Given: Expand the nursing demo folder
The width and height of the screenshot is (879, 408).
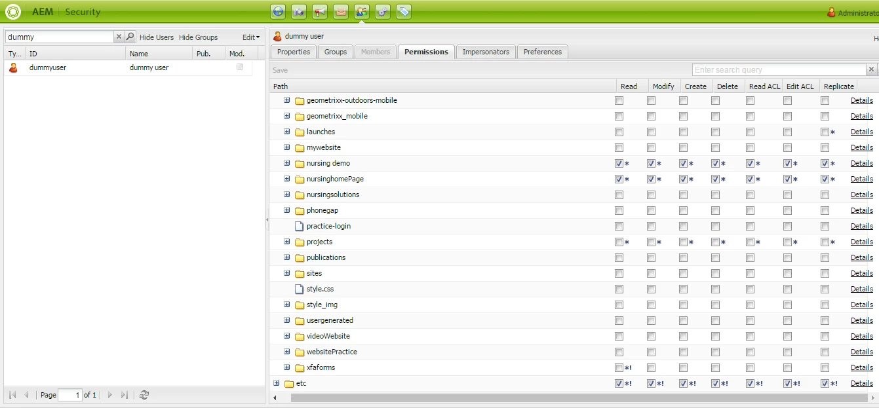Looking at the screenshot, I should coord(286,163).
